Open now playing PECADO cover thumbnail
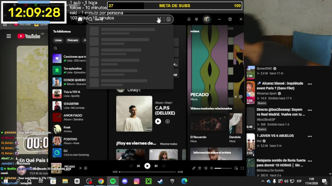This screenshot has height=186, width=332. click(x=56, y=168)
